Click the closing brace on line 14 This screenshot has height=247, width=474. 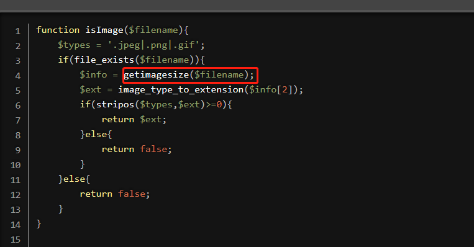click(39, 224)
